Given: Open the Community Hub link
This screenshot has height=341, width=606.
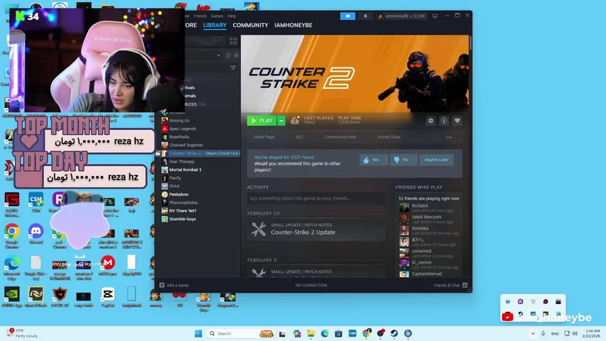Looking at the screenshot, I should [x=340, y=137].
